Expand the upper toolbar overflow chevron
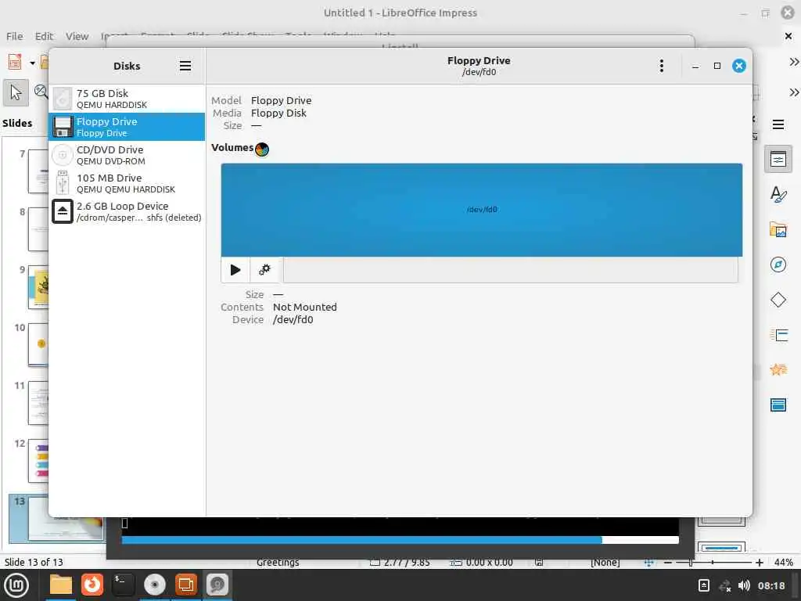This screenshot has height=601, width=801. coord(793,62)
